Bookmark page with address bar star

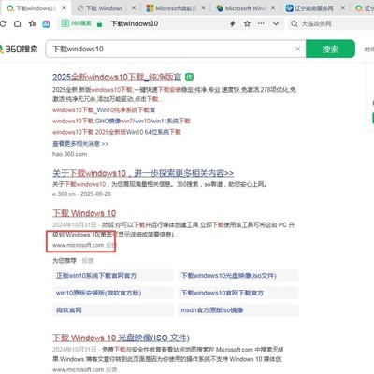click(x=247, y=23)
